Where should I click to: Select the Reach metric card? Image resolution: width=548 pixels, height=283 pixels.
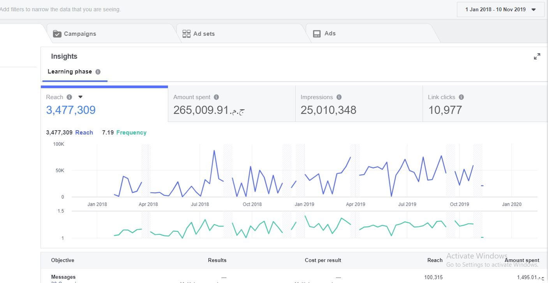coord(104,104)
